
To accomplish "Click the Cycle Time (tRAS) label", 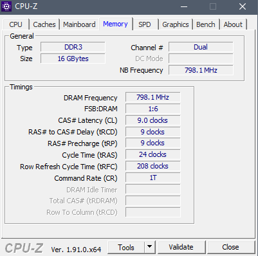I will 89,155.
